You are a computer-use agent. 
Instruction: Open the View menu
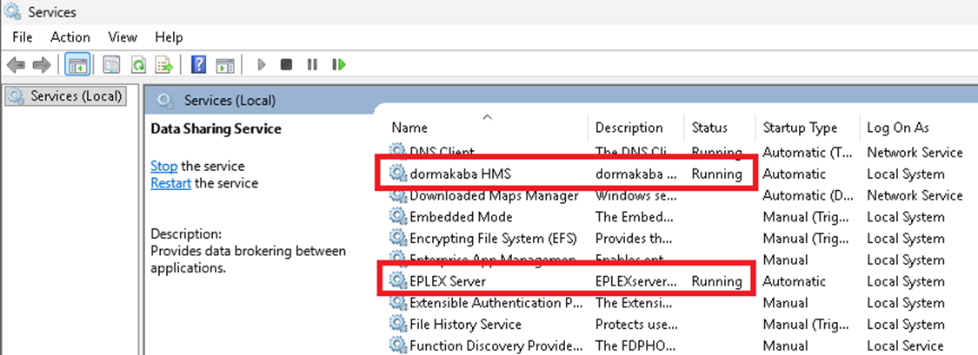123,37
